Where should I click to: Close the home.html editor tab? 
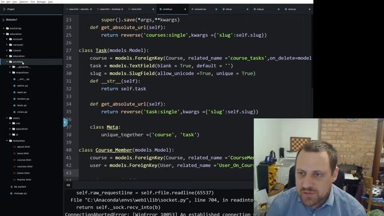[154, 10]
